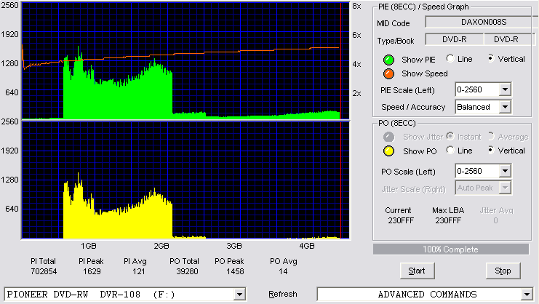The width and height of the screenshot is (539, 304).
Task: Toggle the orange Show Speed indicator
Action: click(x=388, y=73)
